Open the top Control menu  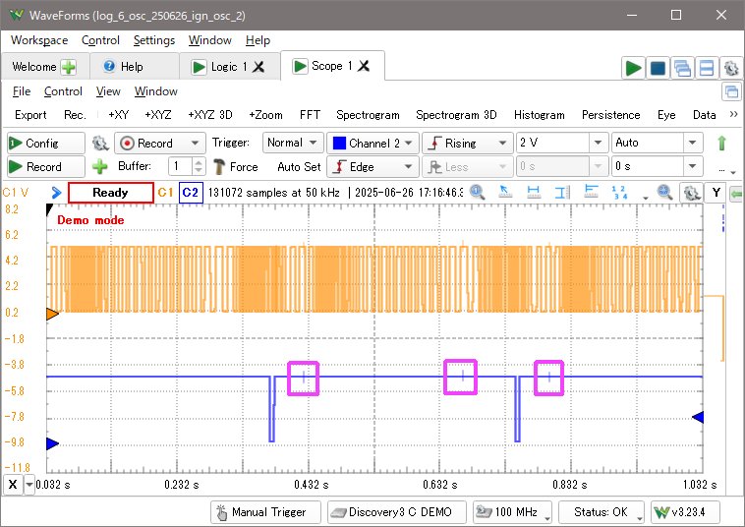pyautogui.click(x=100, y=40)
